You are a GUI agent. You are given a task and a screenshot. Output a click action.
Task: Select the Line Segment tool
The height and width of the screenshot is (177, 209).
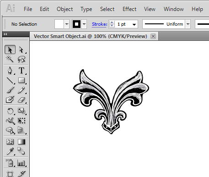[x=10, y=80]
